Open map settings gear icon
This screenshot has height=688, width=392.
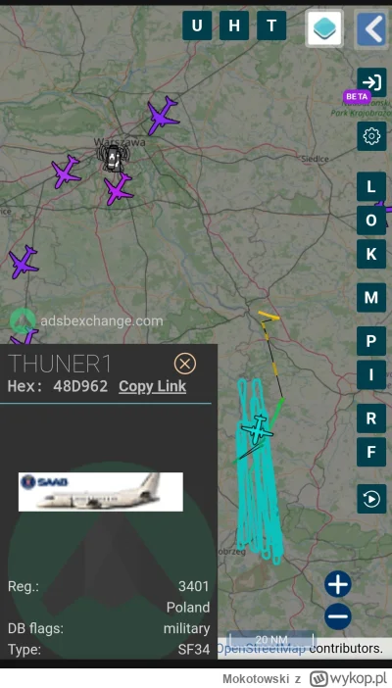[x=371, y=136]
